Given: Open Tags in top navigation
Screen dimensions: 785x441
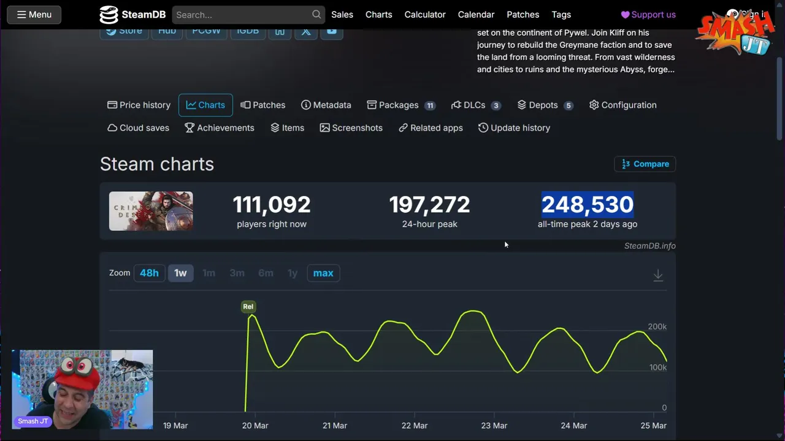Looking at the screenshot, I should click(x=561, y=14).
